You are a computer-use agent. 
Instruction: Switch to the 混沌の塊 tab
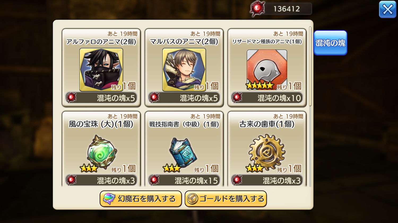coord(330,43)
